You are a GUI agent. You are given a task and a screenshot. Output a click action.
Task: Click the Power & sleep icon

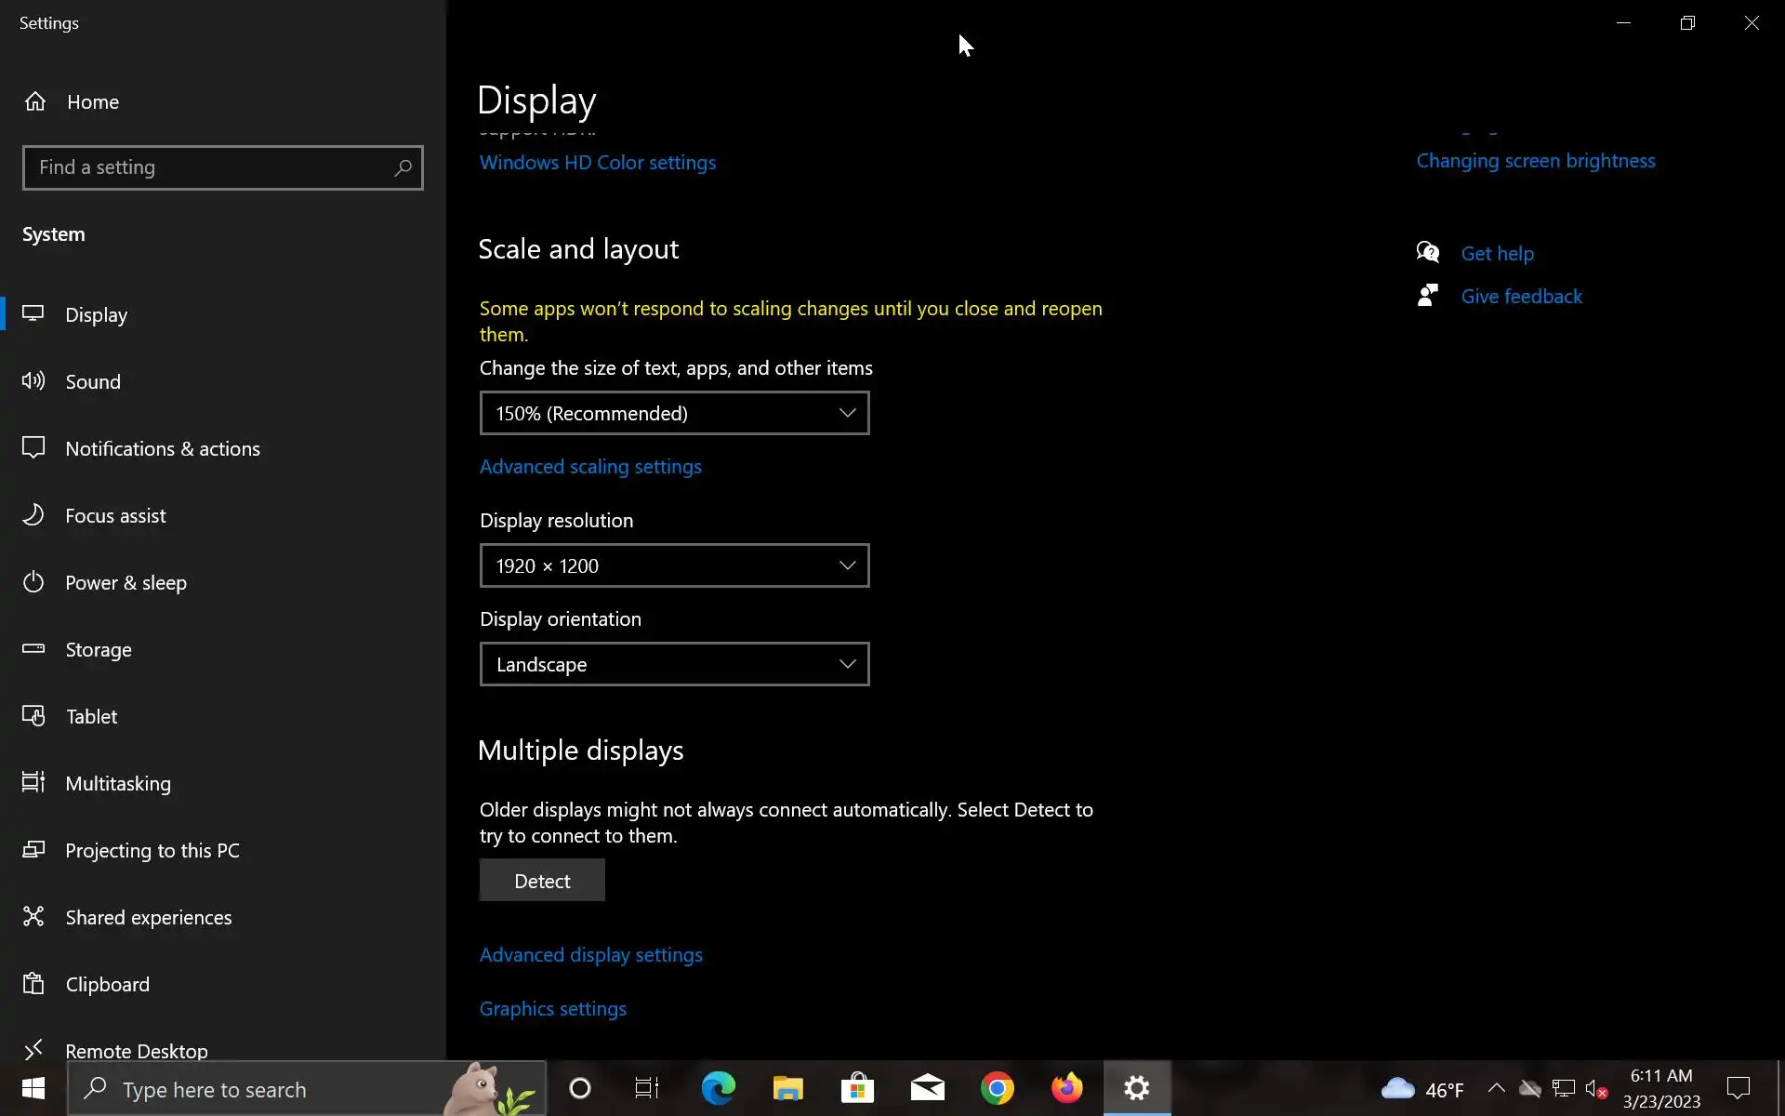point(33,582)
